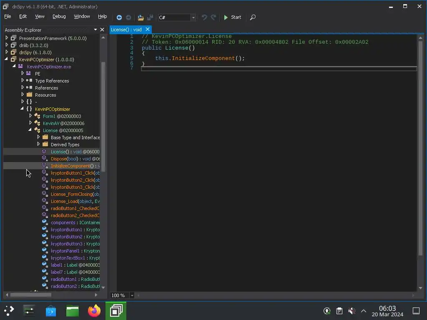Viewport: 427px width, 320px height.
Task: Expand the dnlib (3.3.2.0) node
Action: coord(7,45)
